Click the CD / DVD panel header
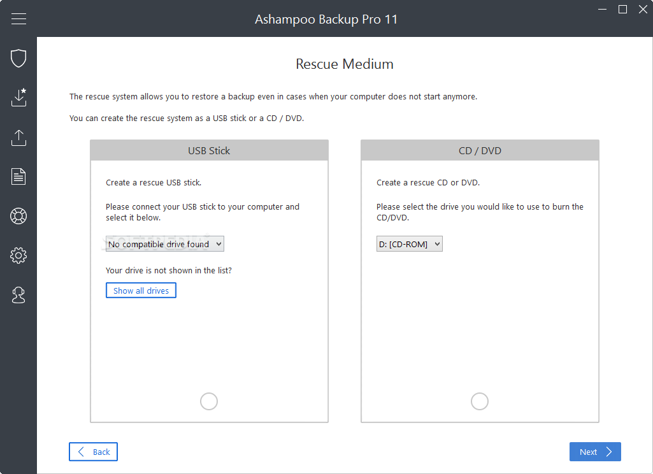This screenshot has height=474, width=653. [x=480, y=150]
